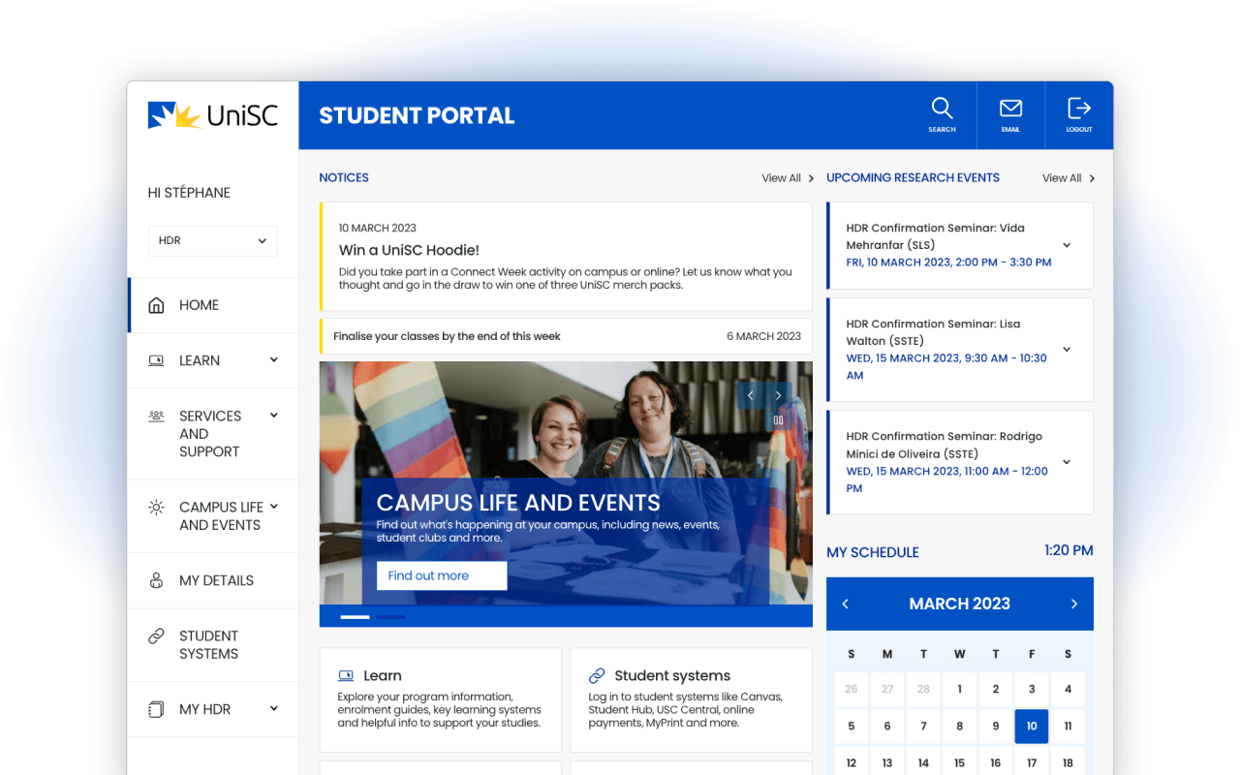Show previous month in calendar
Image resolution: width=1240 pixels, height=775 pixels.
(845, 604)
